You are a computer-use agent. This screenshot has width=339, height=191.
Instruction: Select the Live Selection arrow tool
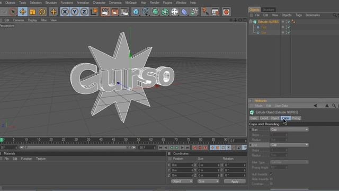13,12
